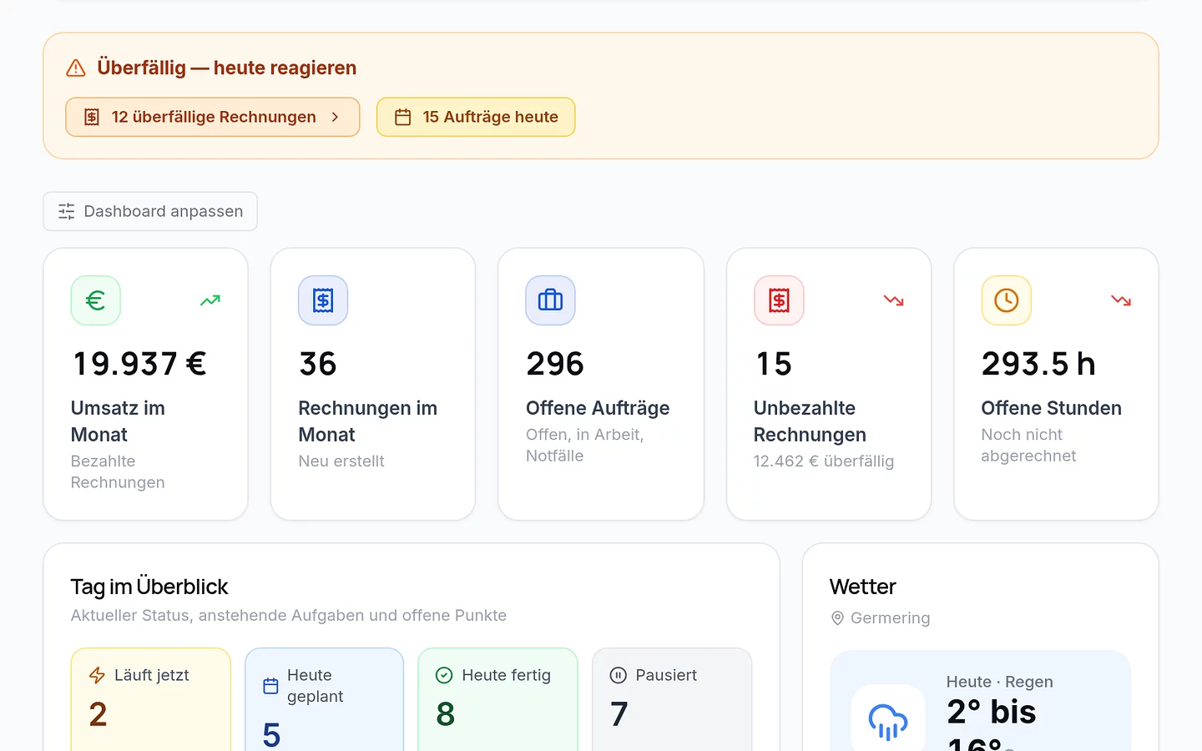Click the sliders icon in Dashboard anpassen
The image size is (1202, 751).
coord(67,211)
